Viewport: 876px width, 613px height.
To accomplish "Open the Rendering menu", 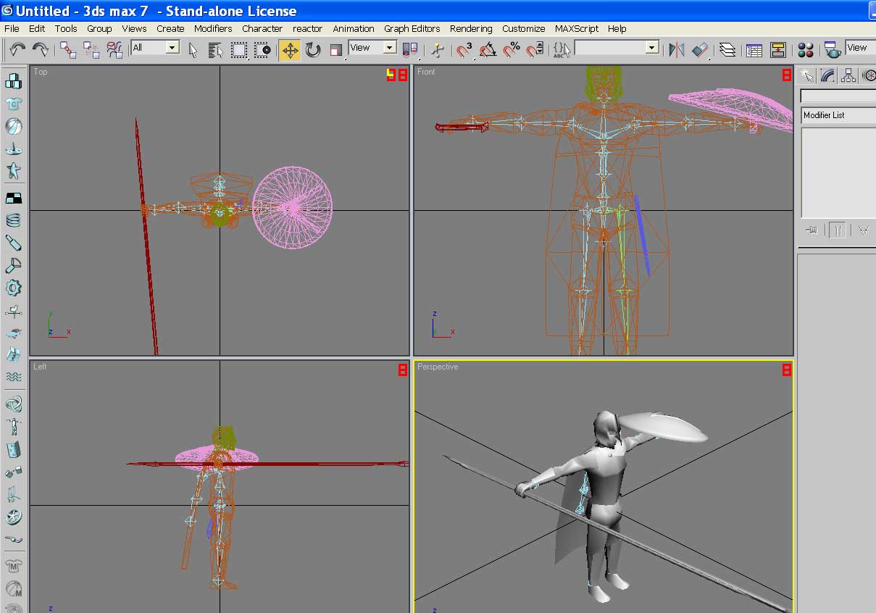I will (x=471, y=29).
